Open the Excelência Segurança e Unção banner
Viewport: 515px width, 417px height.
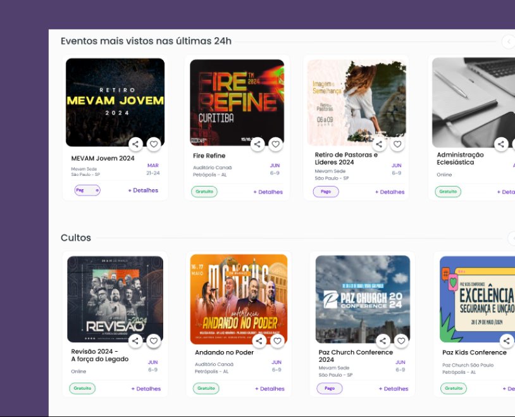477,299
